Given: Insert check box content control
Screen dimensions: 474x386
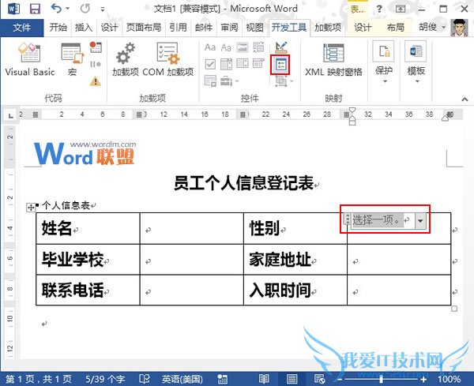Looking at the screenshot, I should coord(210,64).
